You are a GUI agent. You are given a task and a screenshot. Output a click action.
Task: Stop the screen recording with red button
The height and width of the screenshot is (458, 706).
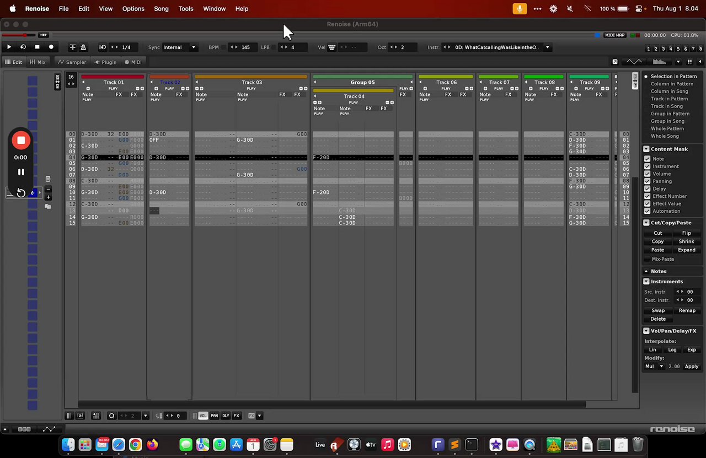tap(21, 140)
